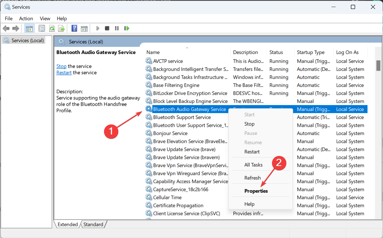Open the View menu
383x238 pixels.
tap(45, 19)
